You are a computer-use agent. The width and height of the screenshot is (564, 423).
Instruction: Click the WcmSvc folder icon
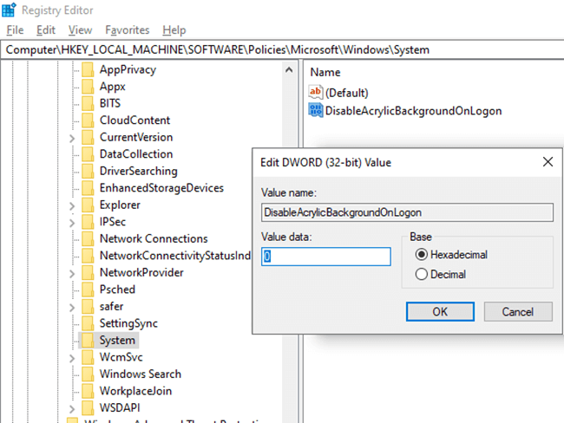[x=88, y=357]
